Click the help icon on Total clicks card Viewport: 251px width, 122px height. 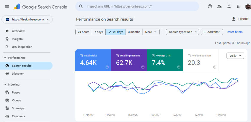point(107,67)
